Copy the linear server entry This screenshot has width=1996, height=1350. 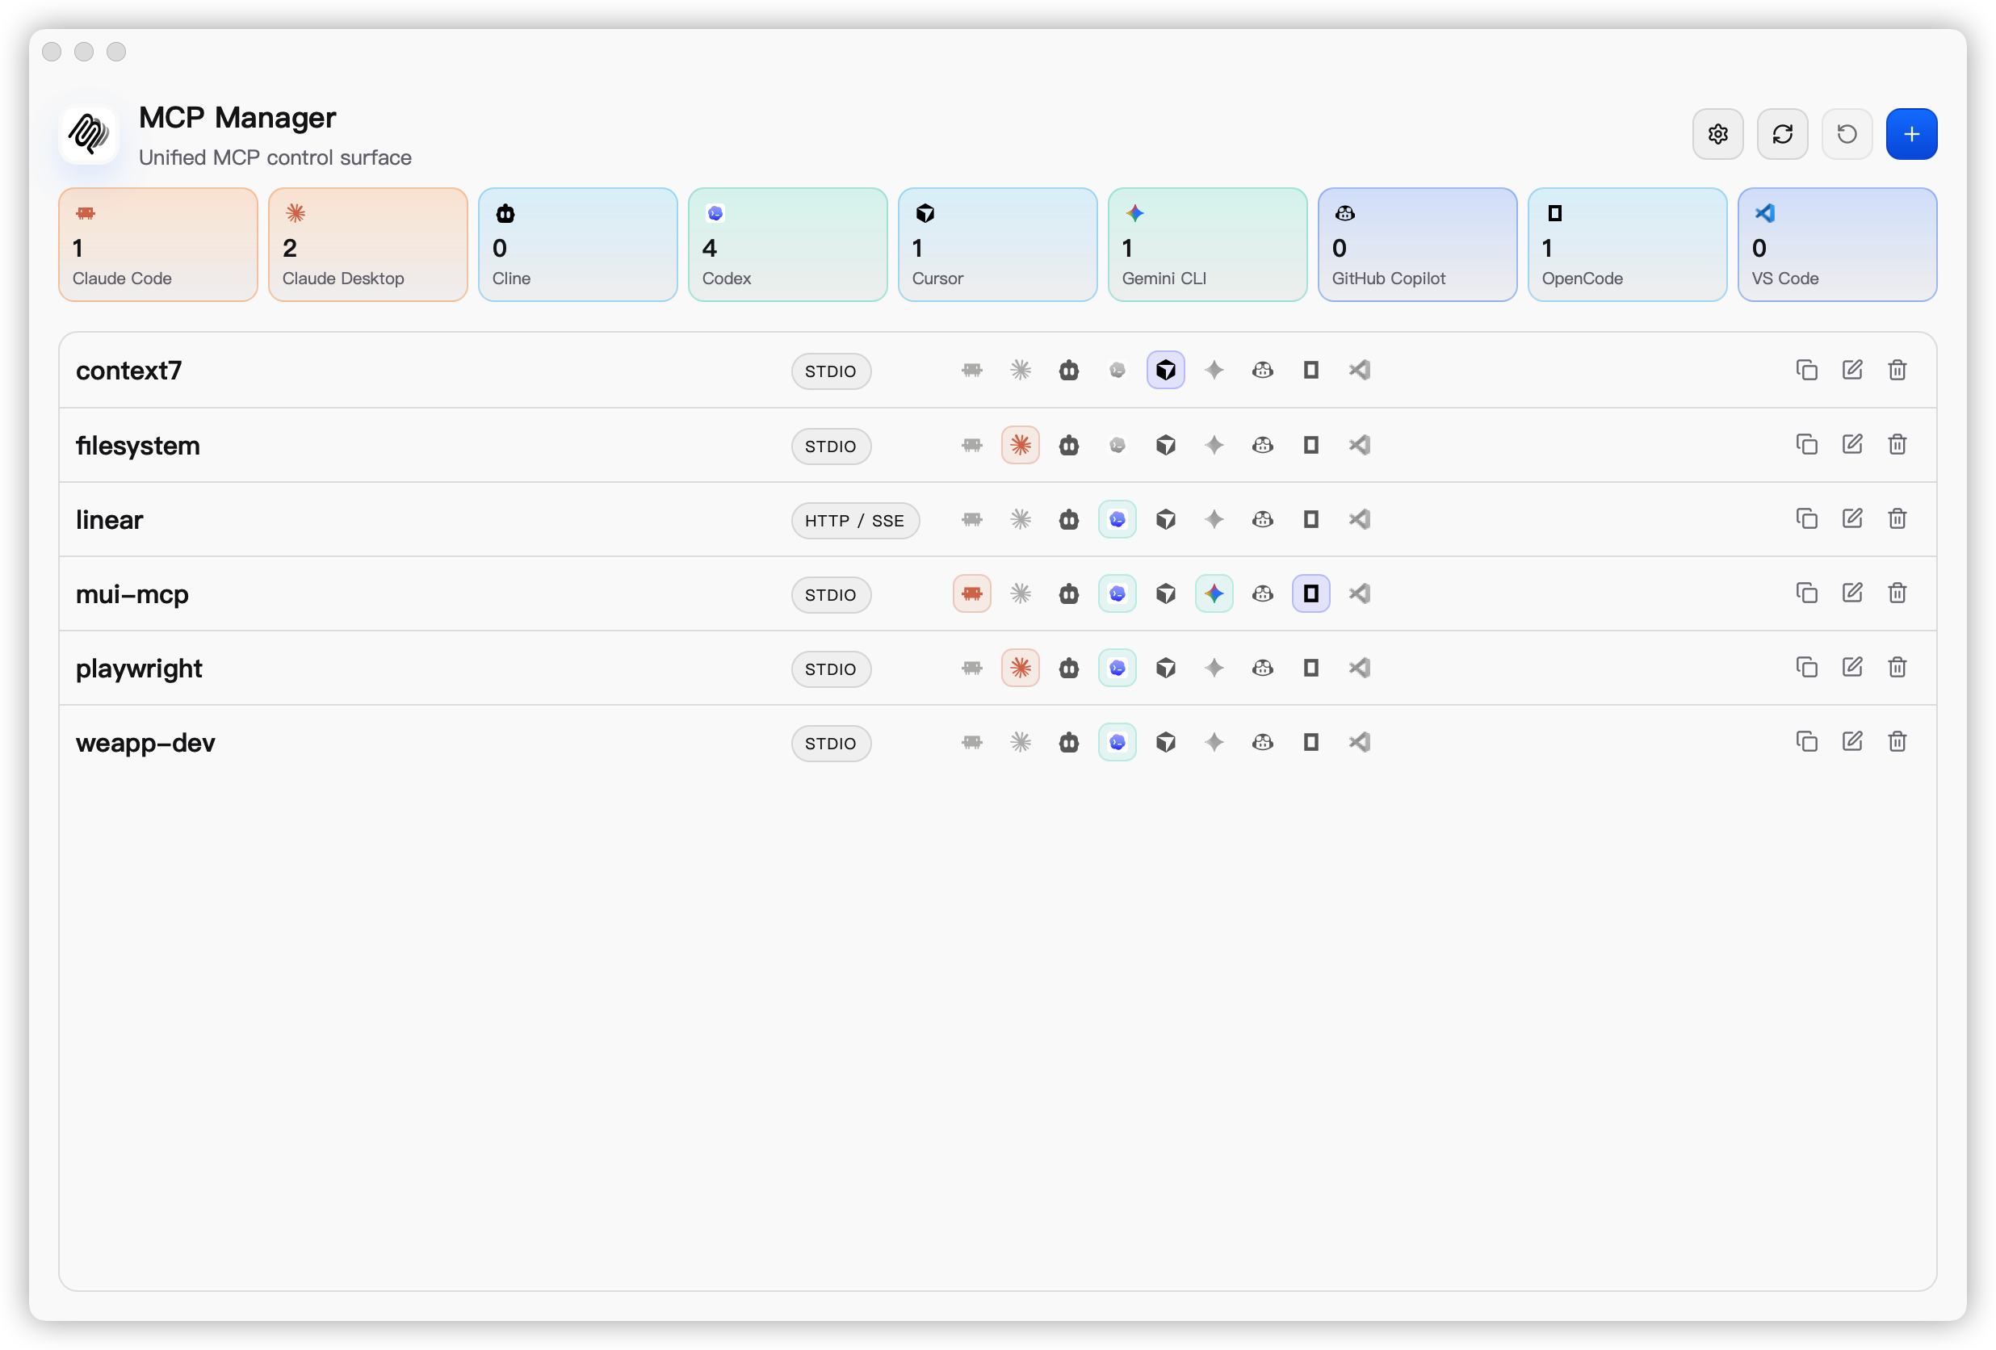tap(1807, 519)
